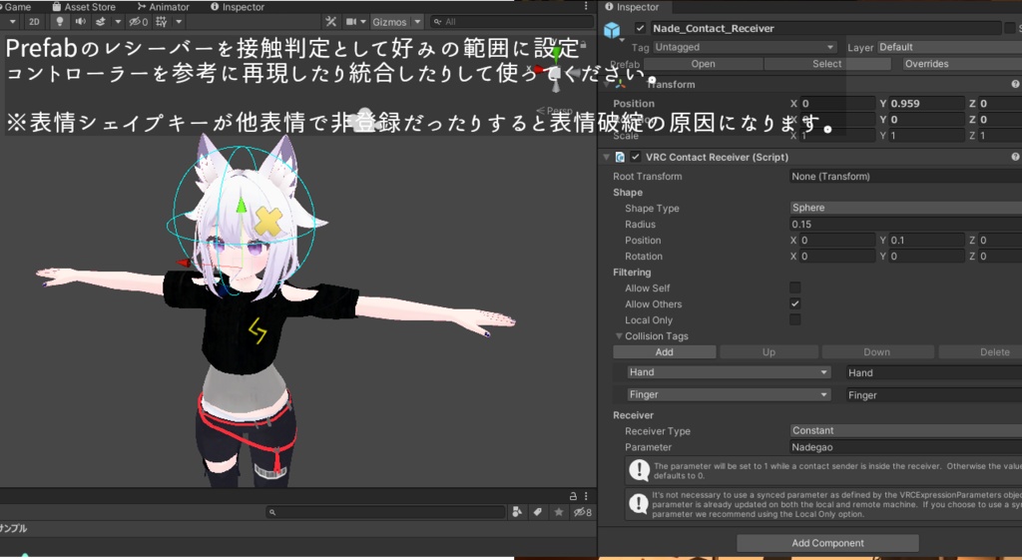
Task: Open component editor tools wrench icon
Action: tap(331, 22)
